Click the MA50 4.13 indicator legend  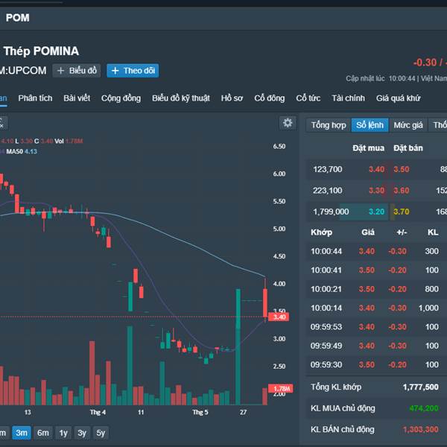[22, 151]
